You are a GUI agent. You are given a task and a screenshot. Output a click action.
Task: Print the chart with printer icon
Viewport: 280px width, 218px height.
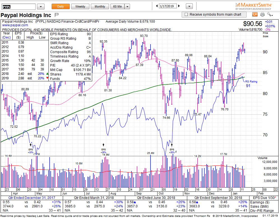pos(262,15)
